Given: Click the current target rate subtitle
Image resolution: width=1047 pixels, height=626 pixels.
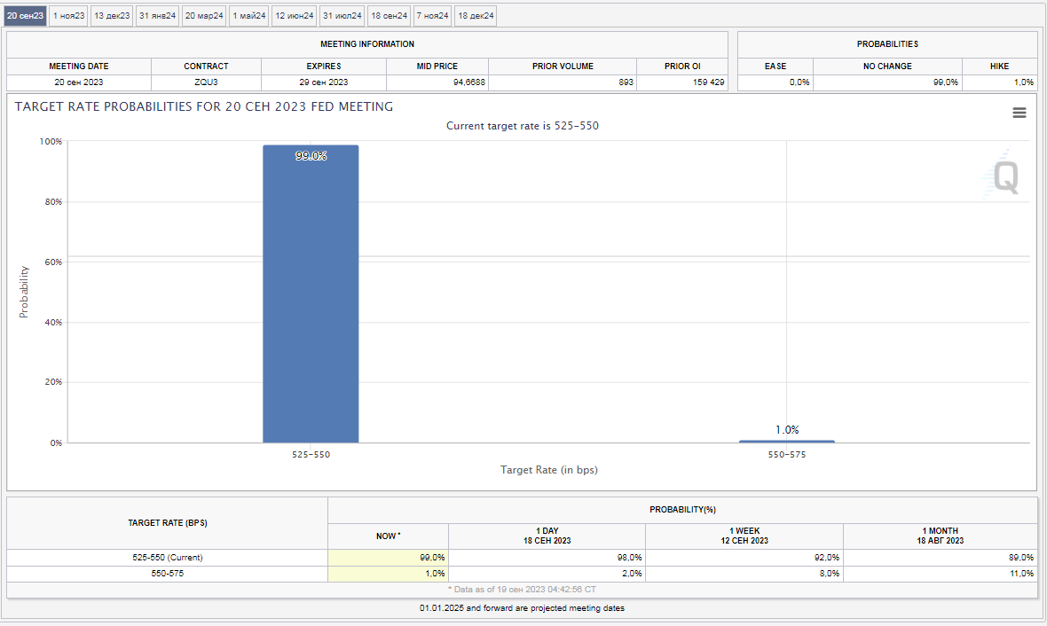Looking at the screenshot, I should point(522,126).
